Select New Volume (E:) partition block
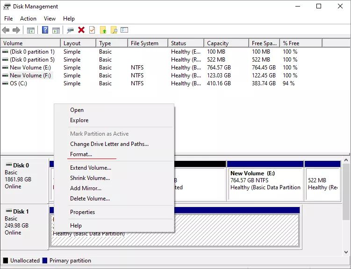 click(x=265, y=181)
